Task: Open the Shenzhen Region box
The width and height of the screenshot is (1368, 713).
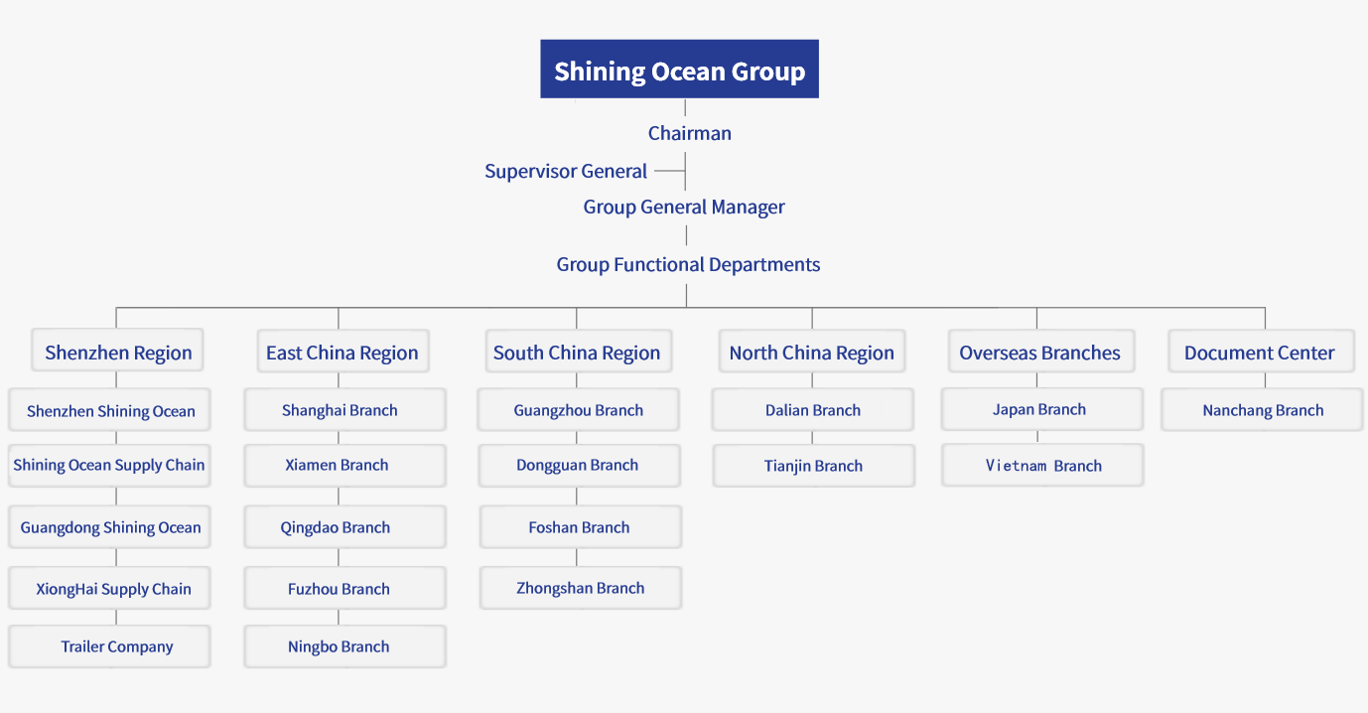Action: [118, 353]
